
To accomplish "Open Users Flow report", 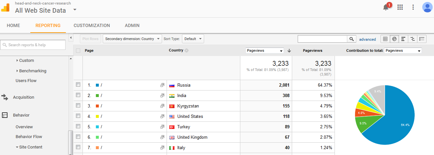I will tap(26, 80).
